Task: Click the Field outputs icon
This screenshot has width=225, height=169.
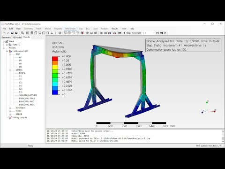Action: (10, 51)
